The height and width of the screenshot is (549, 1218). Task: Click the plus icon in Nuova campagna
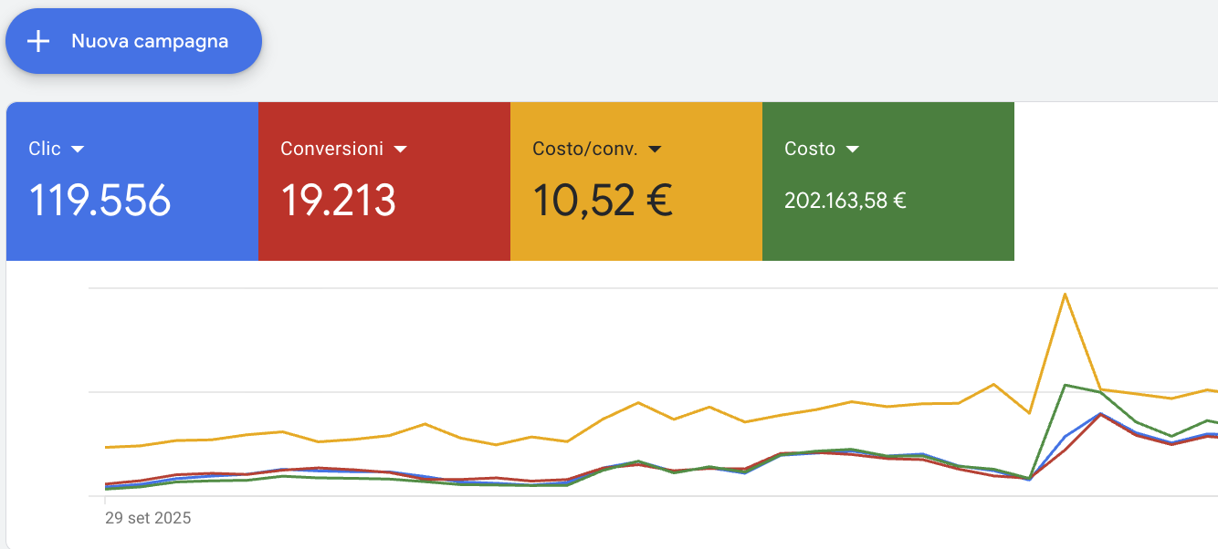pos(38,41)
